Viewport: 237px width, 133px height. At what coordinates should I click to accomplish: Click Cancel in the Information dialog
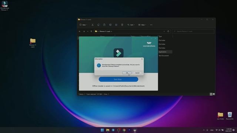tap(137, 73)
